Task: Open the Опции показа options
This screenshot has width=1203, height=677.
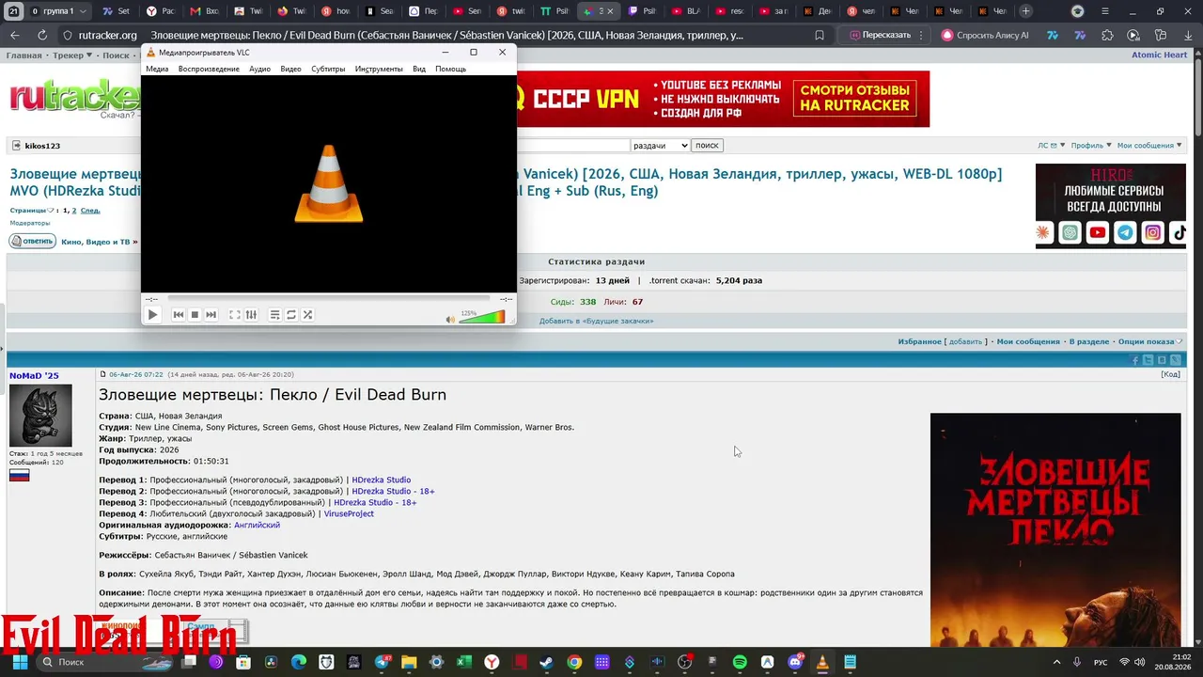Action: tap(1150, 341)
